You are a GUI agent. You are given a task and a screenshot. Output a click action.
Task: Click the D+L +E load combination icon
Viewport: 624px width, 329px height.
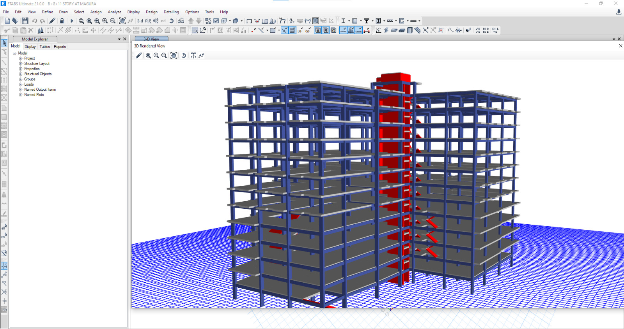(x=495, y=30)
